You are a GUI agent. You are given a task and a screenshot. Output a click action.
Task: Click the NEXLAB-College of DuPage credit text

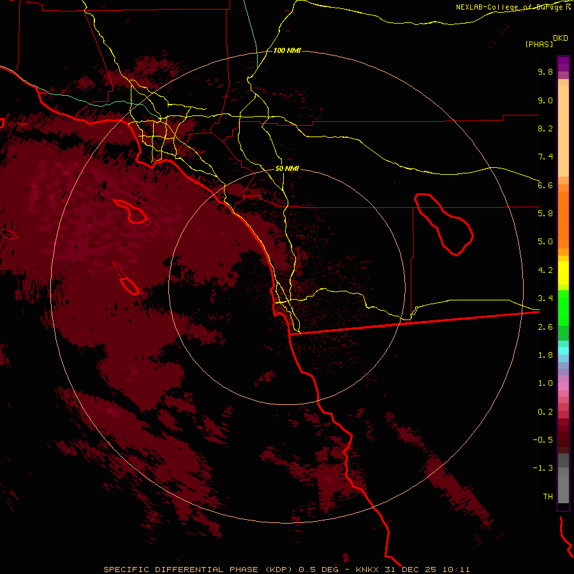pos(513,7)
